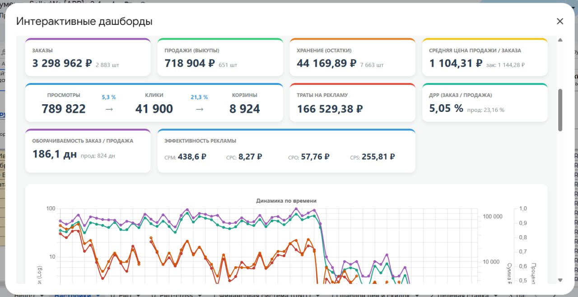This screenshot has width=578, height=297.
Task: Select the Продажи (выкупы) card
Action: pyautogui.click(x=220, y=57)
